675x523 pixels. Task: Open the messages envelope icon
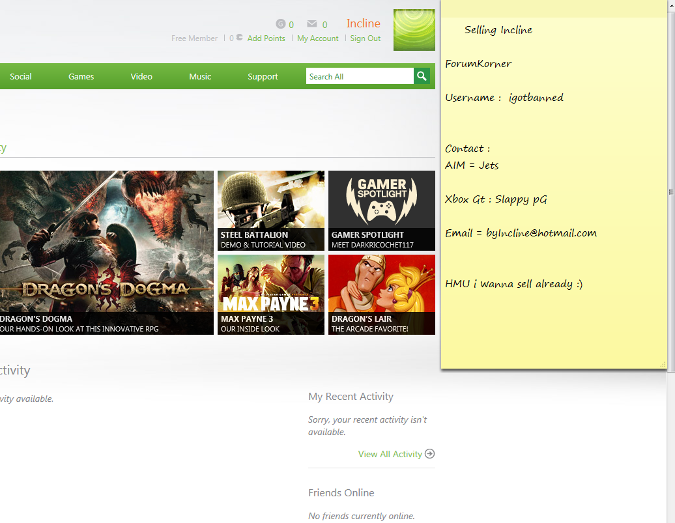(312, 23)
